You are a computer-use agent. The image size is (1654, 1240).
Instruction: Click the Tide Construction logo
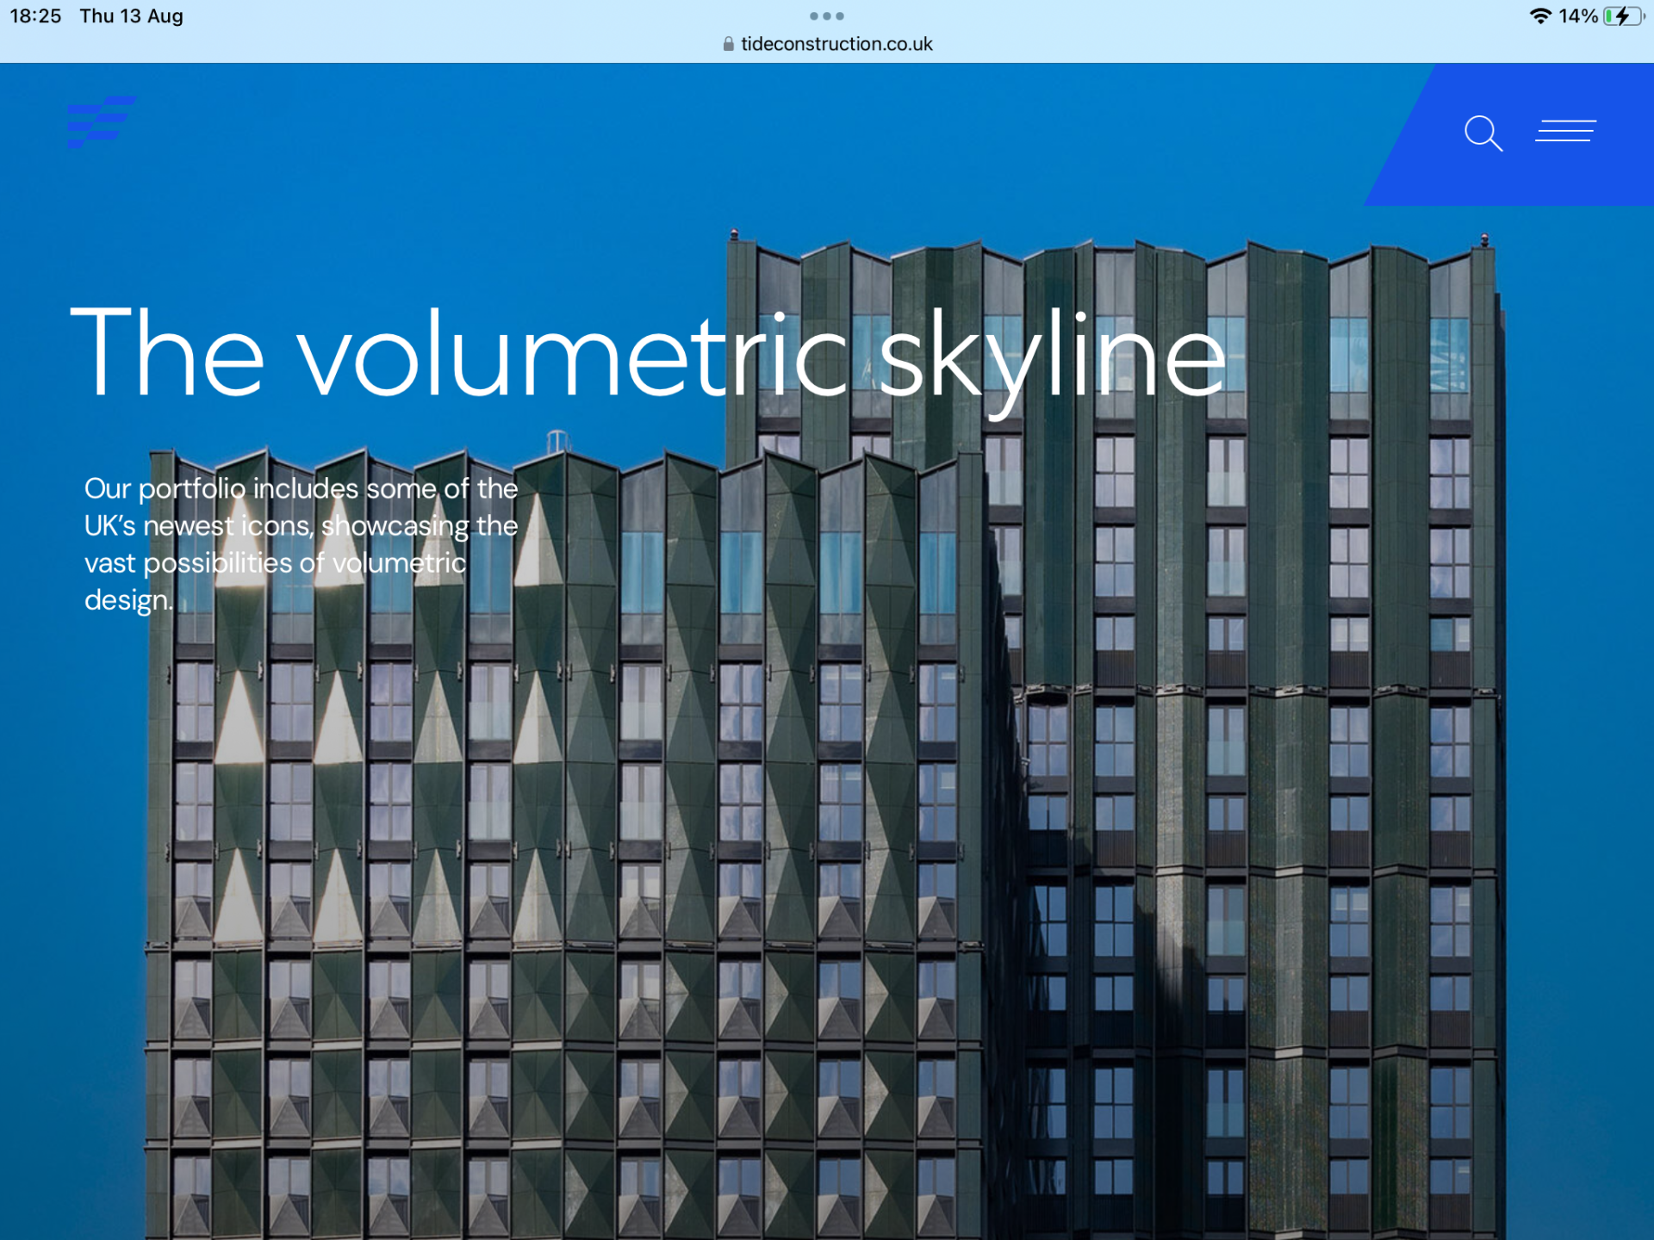tap(102, 122)
